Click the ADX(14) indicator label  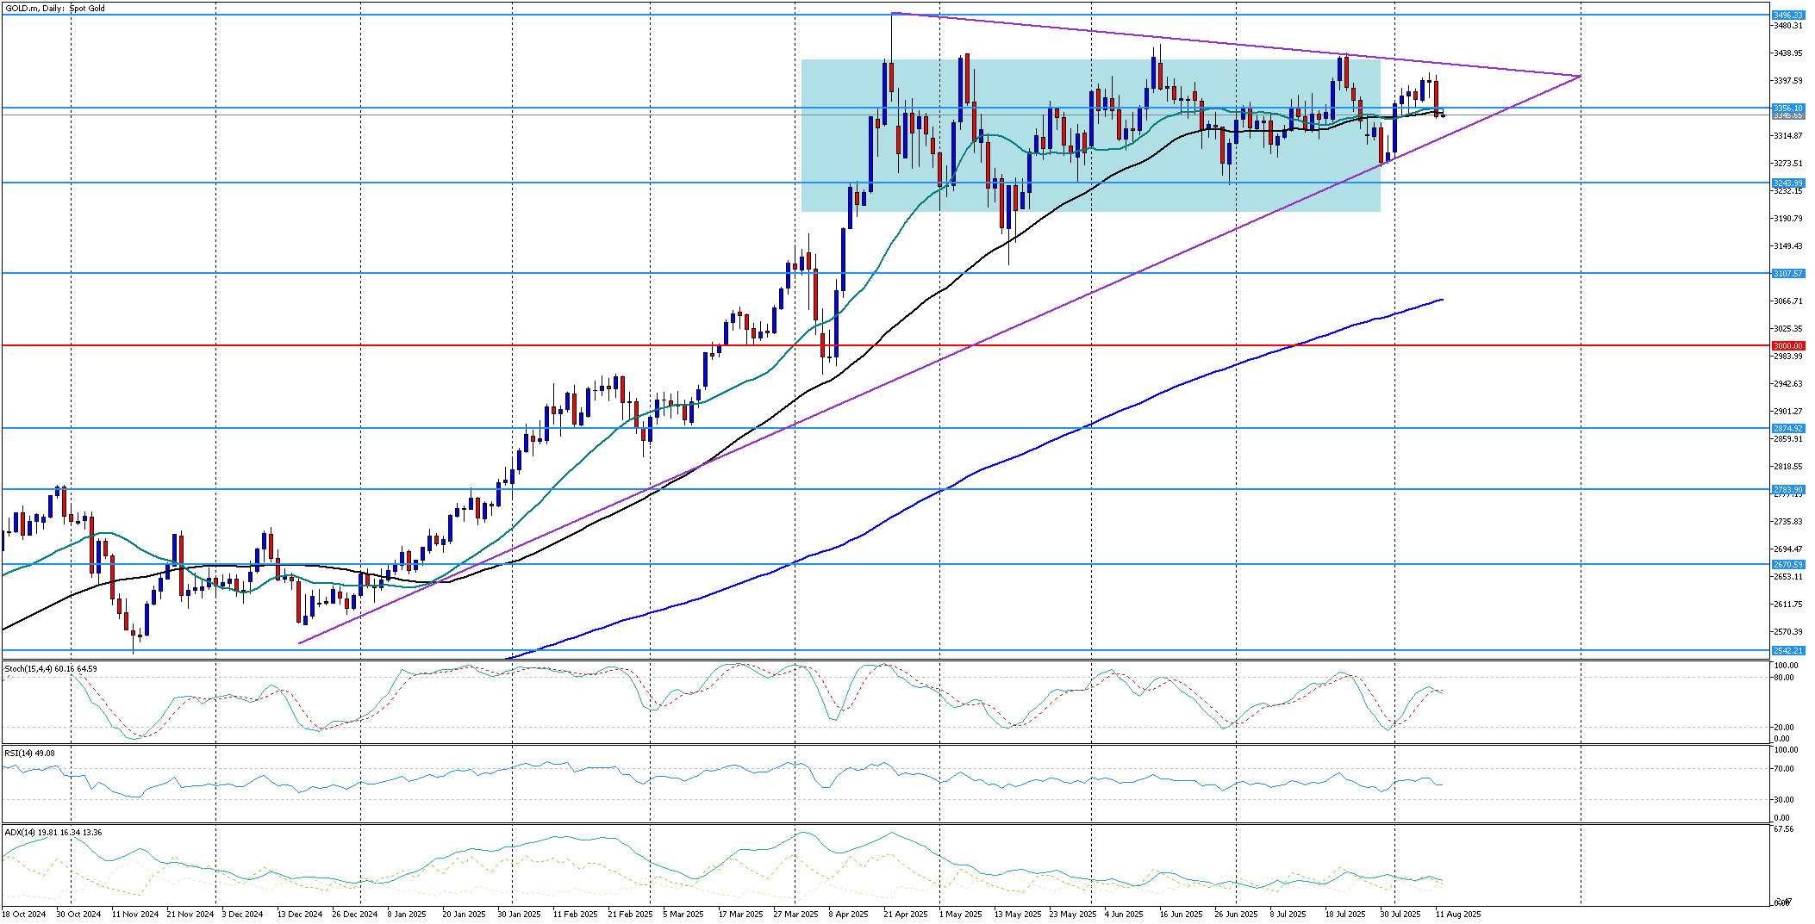pyautogui.click(x=53, y=832)
